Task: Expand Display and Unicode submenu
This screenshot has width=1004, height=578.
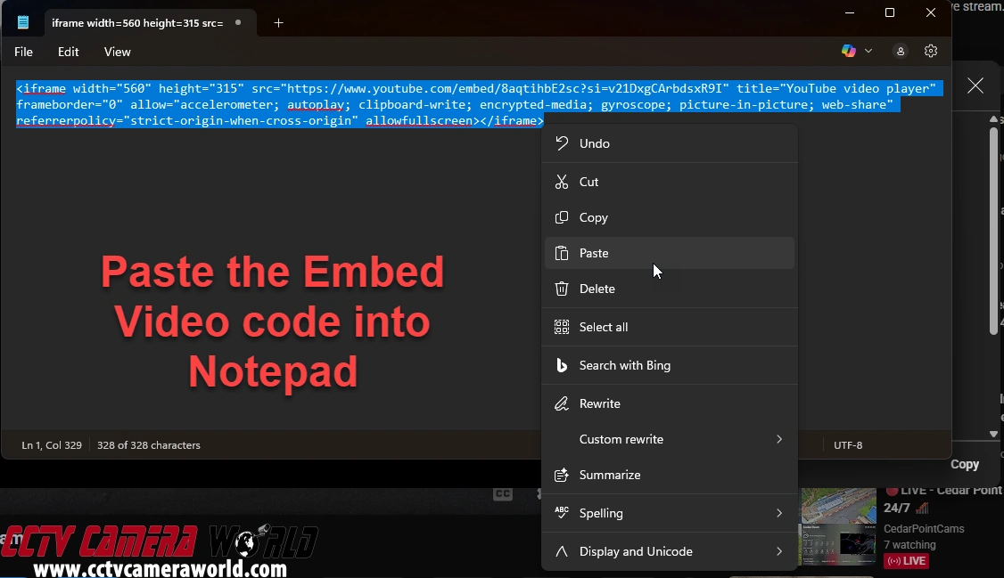Action: pyautogui.click(x=778, y=551)
